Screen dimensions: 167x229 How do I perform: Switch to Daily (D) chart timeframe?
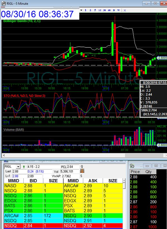click(114, 10)
